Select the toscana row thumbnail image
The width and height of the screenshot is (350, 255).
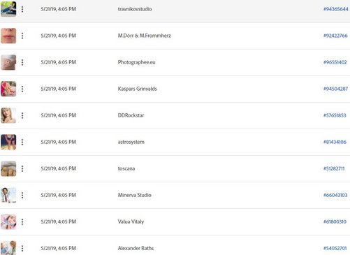(8, 168)
